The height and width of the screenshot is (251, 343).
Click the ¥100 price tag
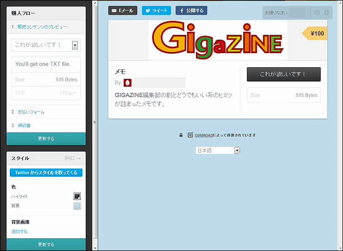pos(315,34)
